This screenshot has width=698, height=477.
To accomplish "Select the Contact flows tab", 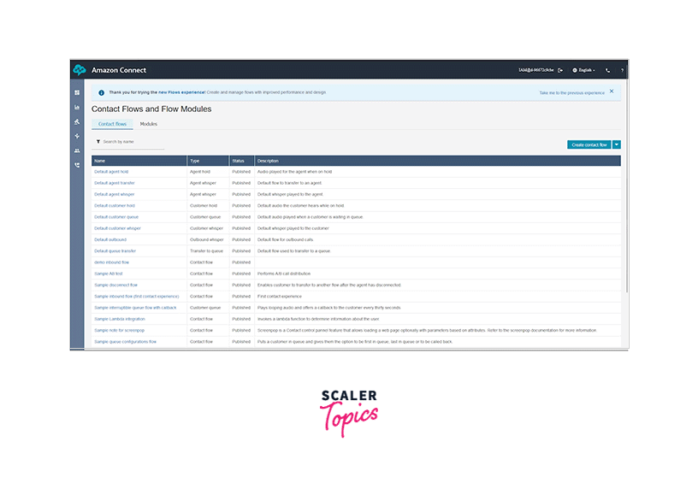I will point(112,124).
